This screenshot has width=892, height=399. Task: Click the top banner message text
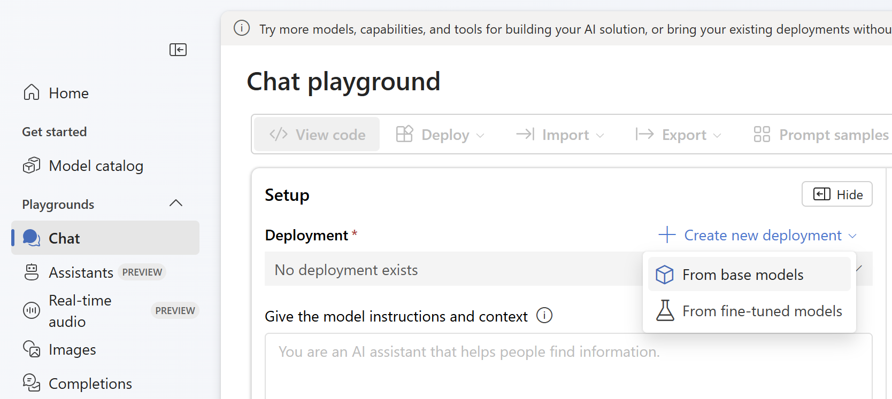pyautogui.click(x=575, y=29)
